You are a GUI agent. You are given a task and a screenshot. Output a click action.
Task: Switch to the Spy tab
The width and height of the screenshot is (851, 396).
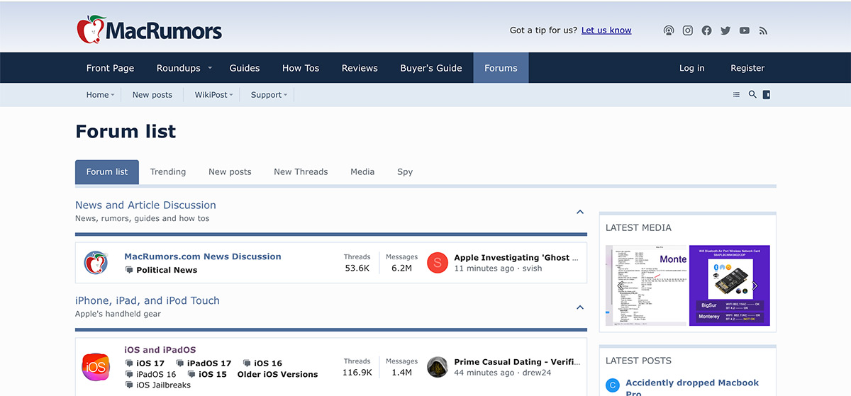405,171
